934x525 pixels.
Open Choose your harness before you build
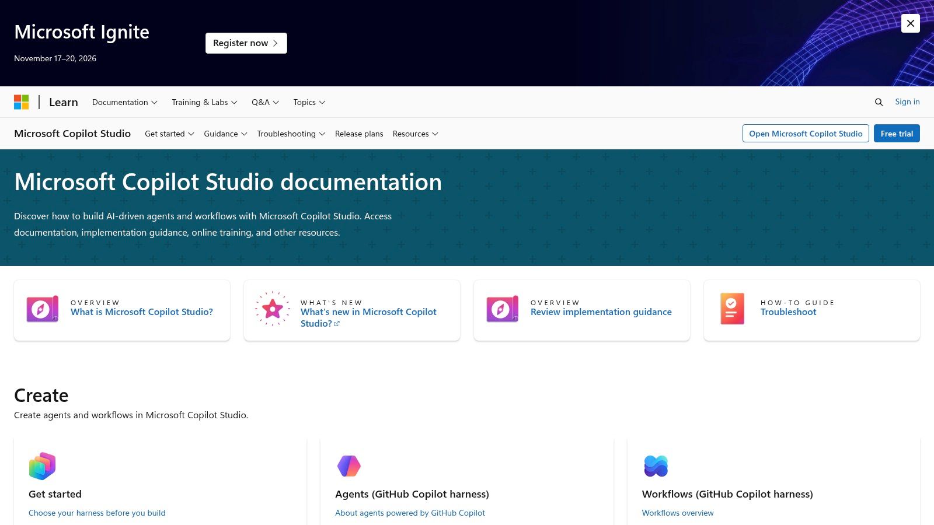point(97,513)
